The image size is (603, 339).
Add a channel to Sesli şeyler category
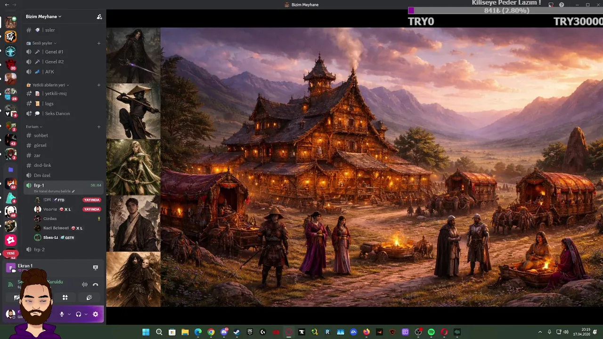[99, 43]
